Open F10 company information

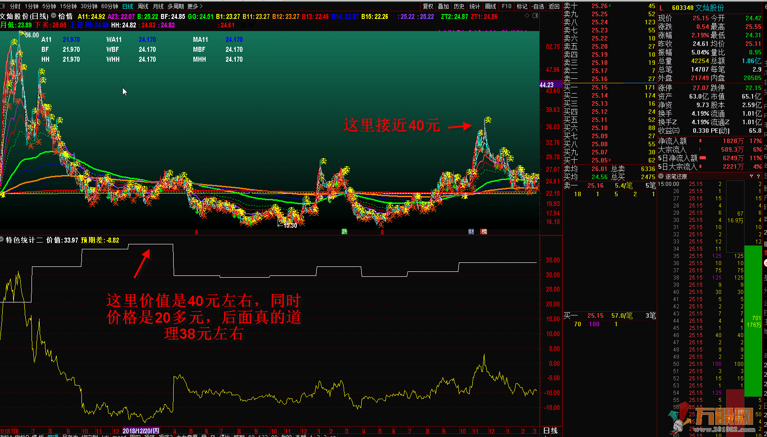(x=507, y=6)
